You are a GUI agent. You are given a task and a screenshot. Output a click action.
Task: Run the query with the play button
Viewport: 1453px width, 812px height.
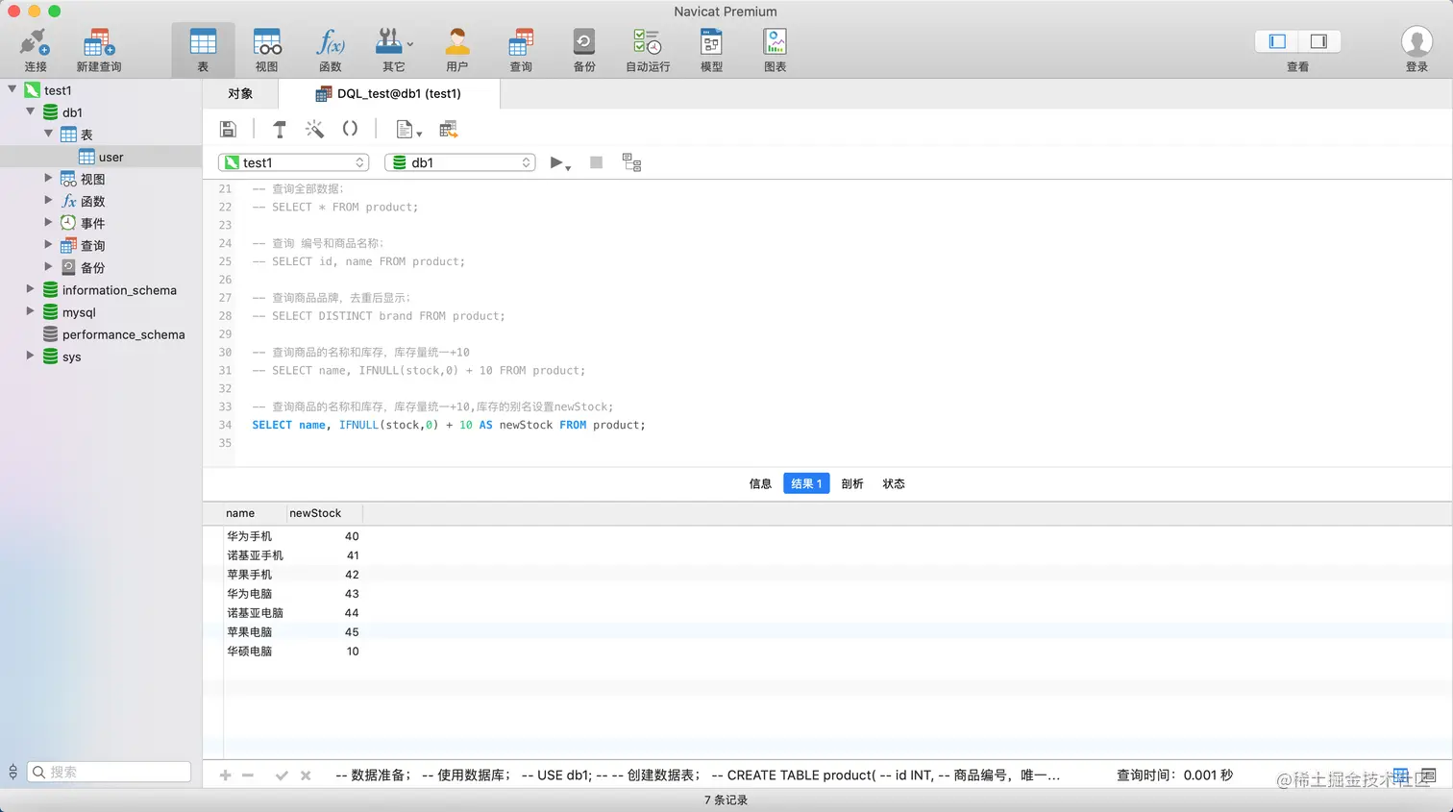tap(555, 162)
